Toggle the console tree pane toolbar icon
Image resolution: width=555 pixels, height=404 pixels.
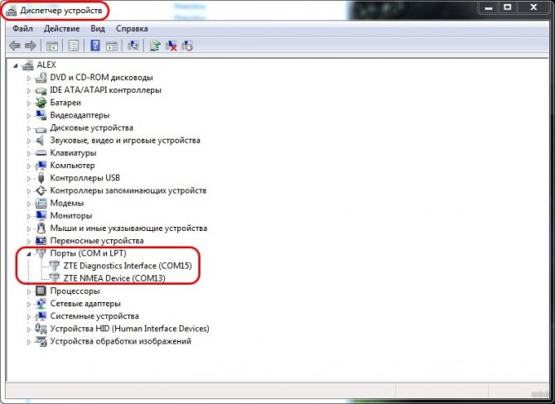click(x=52, y=46)
